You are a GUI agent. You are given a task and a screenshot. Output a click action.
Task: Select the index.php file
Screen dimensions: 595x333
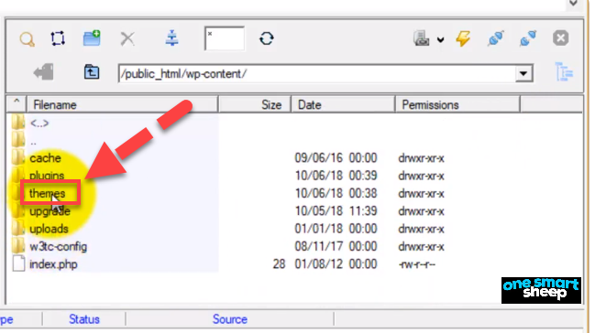[53, 264]
